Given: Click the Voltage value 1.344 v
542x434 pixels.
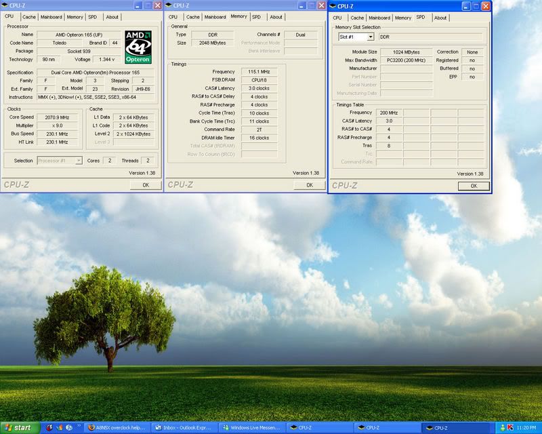Looking at the screenshot, I should 107,60.
